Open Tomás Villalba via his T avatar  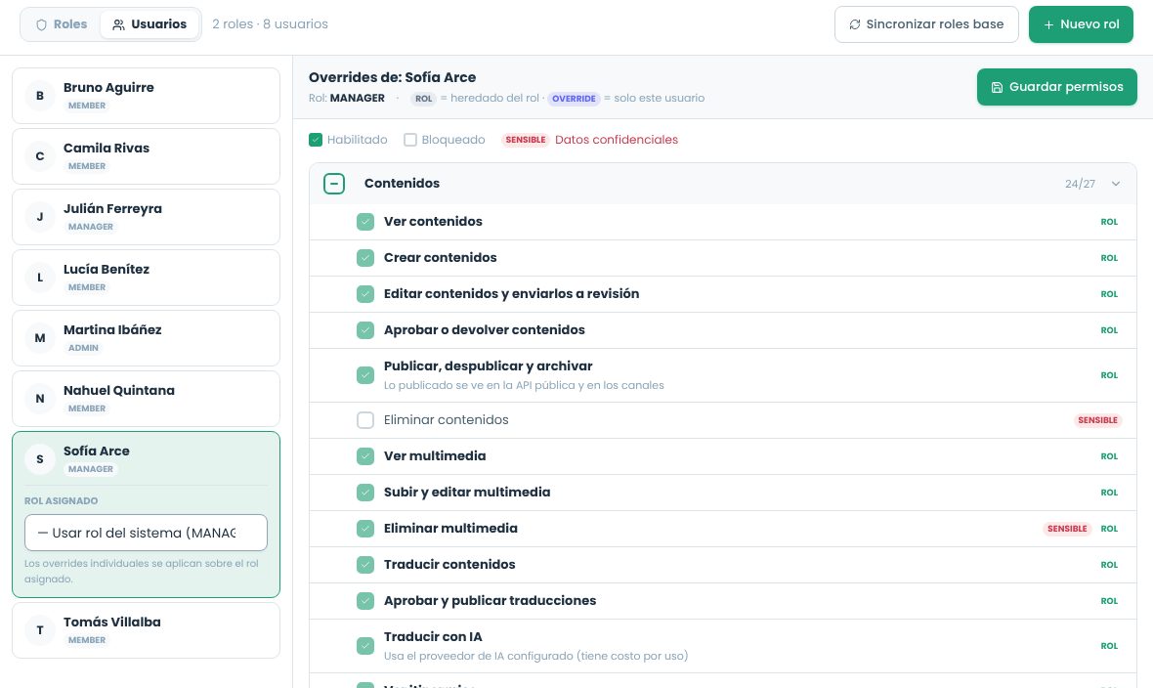[40, 630]
